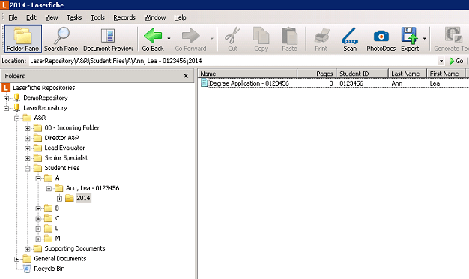The image size is (469, 279).
Task: Open the Go Forward history dropdown arrow
Action: click(212, 38)
